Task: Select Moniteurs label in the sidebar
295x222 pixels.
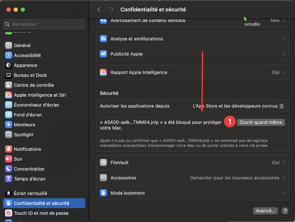Action: point(24,125)
